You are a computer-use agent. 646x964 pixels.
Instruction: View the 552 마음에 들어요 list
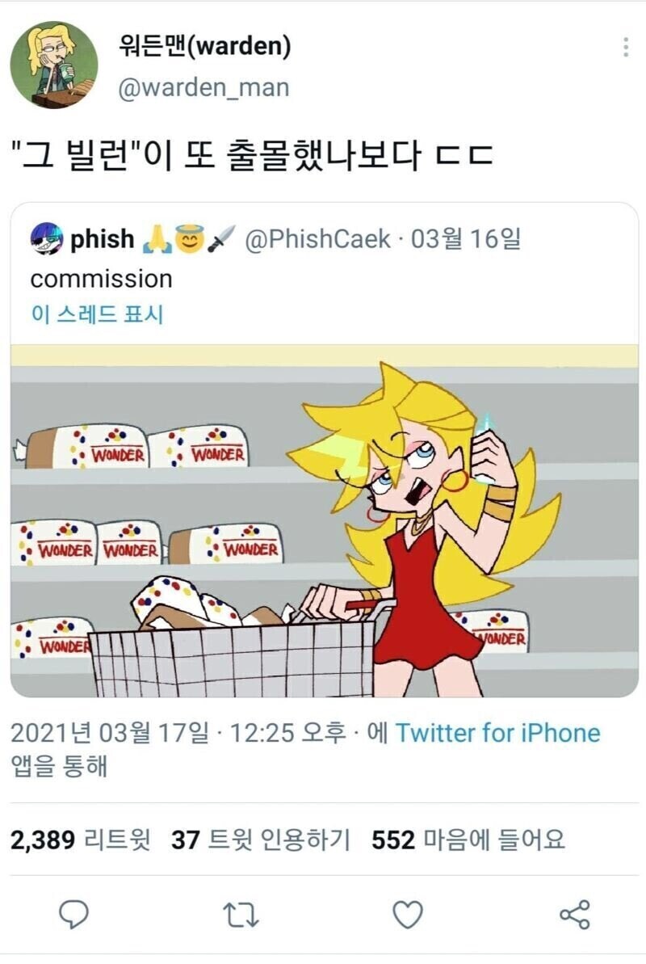[468, 840]
